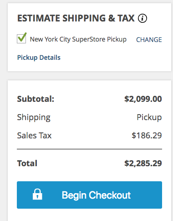
Task: Select the $2,099.00 subtotal amount
Action: pyautogui.click(x=143, y=99)
